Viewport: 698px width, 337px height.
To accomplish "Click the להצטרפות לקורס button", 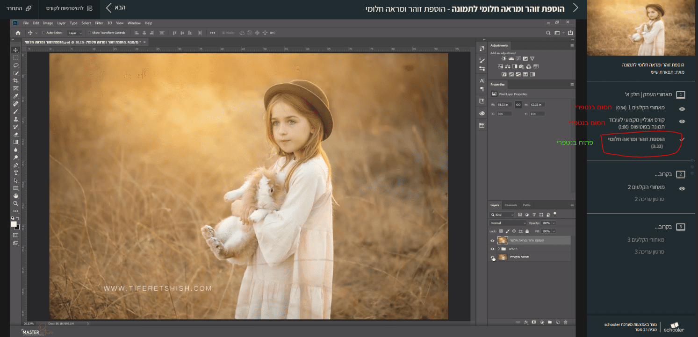I will click(69, 8).
